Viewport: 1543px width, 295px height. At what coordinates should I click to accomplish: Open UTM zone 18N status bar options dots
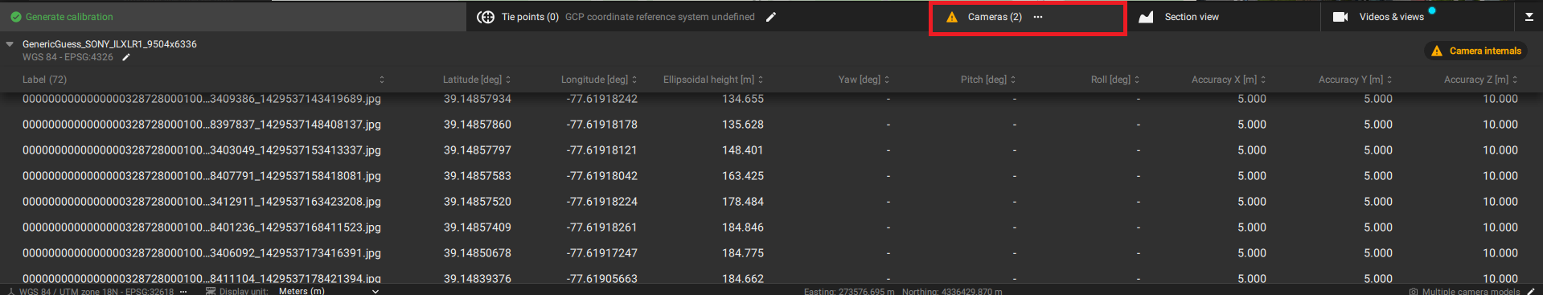(183, 291)
